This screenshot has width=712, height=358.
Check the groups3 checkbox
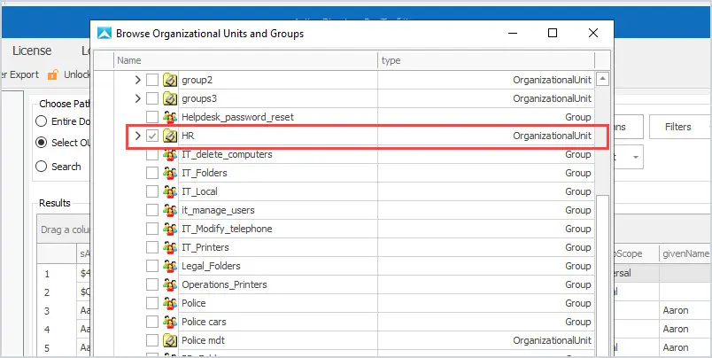152,98
